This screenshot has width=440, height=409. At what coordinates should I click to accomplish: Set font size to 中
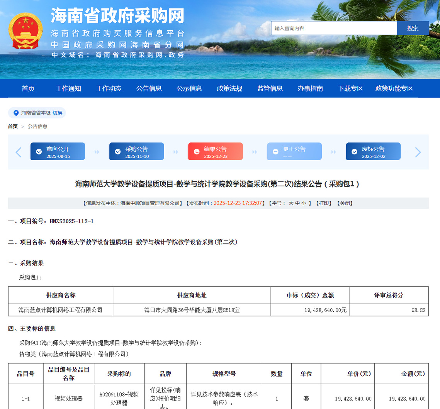297,203
